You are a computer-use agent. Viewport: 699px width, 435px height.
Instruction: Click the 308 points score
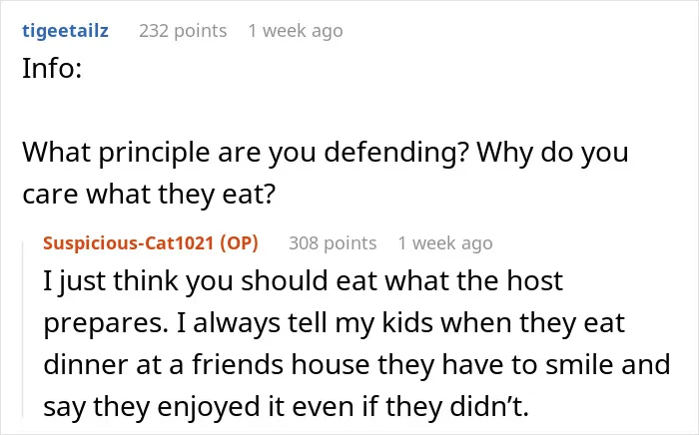click(333, 243)
